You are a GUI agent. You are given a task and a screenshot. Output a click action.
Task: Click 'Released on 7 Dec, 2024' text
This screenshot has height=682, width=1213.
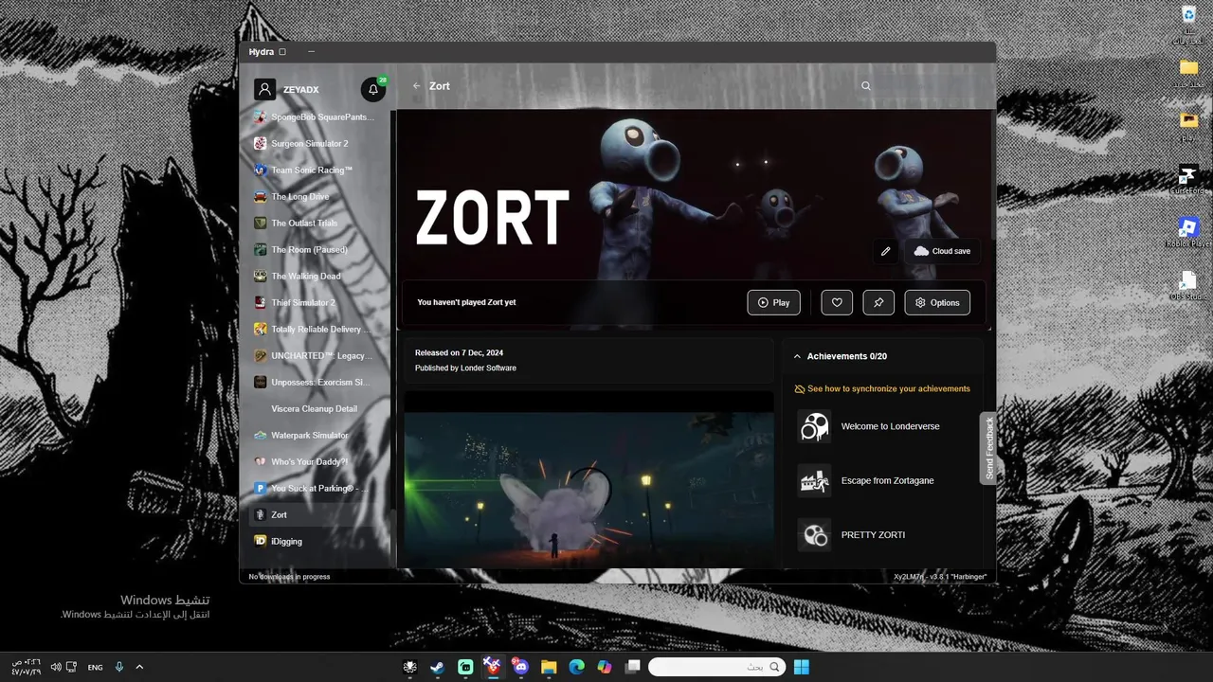pyautogui.click(x=459, y=352)
